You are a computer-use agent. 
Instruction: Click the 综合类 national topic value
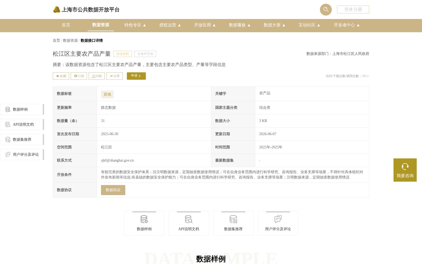pyautogui.click(x=265, y=108)
